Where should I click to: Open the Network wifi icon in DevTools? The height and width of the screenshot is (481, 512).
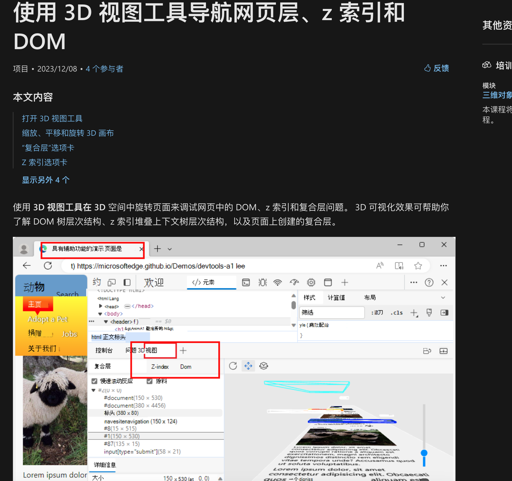click(278, 283)
